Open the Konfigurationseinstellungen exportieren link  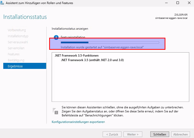(x=78, y=122)
